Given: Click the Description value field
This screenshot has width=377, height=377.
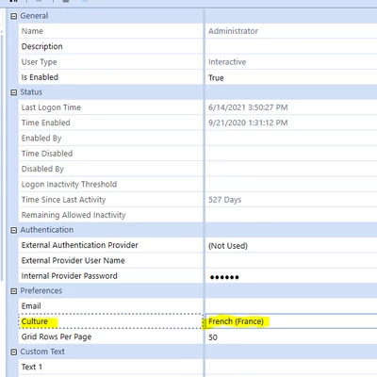Looking at the screenshot, I should pos(291,46).
